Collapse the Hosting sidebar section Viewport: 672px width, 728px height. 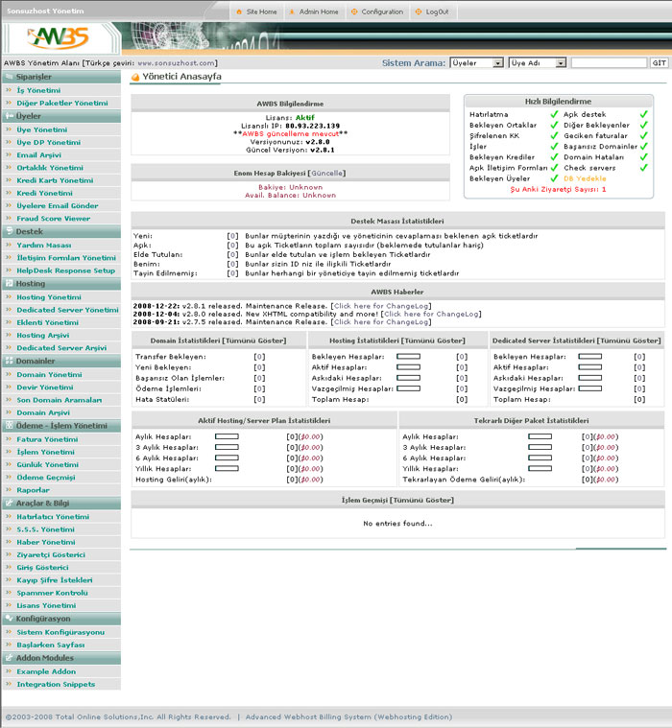click(61, 283)
